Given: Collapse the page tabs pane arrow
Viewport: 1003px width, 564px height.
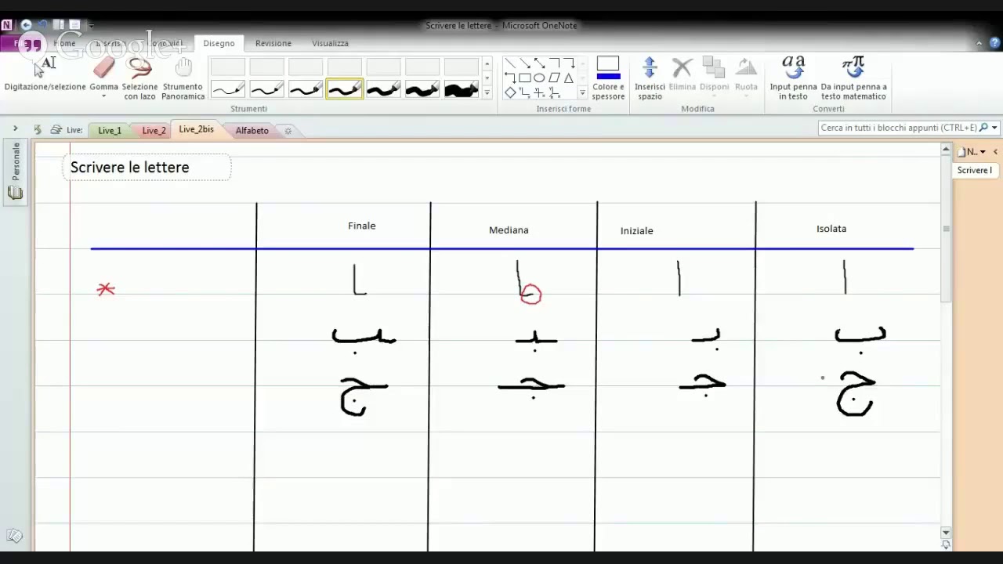Looking at the screenshot, I should [995, 152].
